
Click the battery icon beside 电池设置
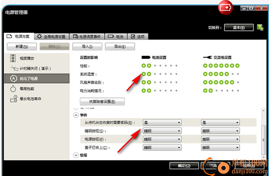[146, 57]
